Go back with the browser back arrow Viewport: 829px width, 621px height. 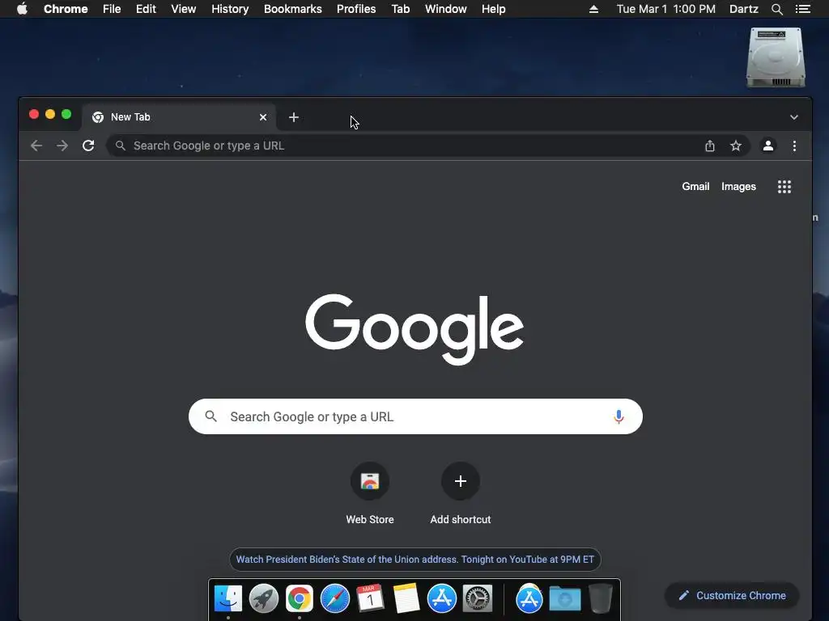pos(36,146)
